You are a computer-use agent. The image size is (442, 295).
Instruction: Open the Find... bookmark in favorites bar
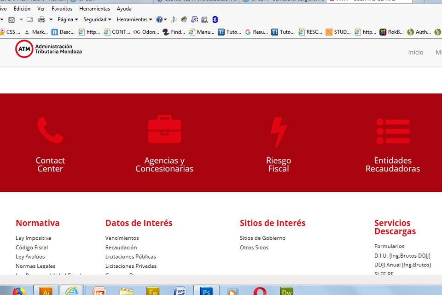tap(174, 32)
